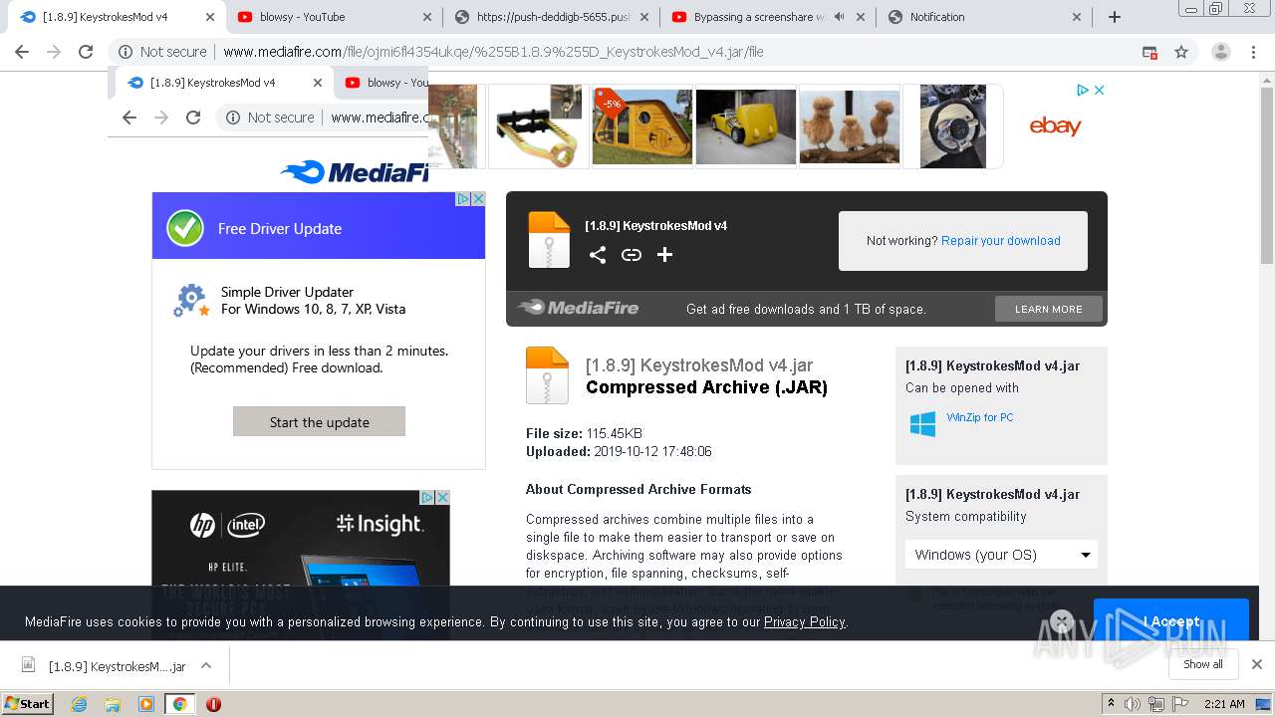
Task: Switch to the push-deddigb-5655 tab
Action: (x=551, y=17)
